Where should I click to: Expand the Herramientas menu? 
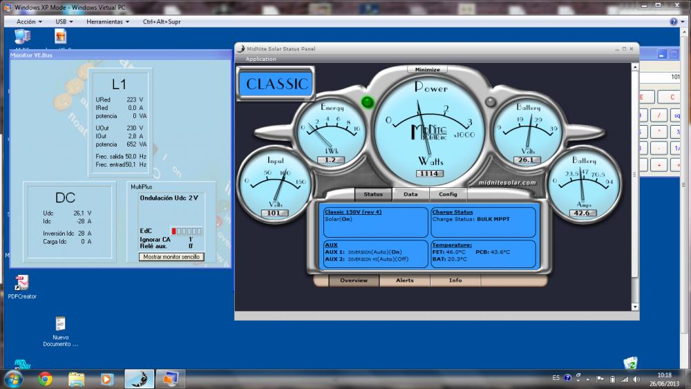(108, 21)
